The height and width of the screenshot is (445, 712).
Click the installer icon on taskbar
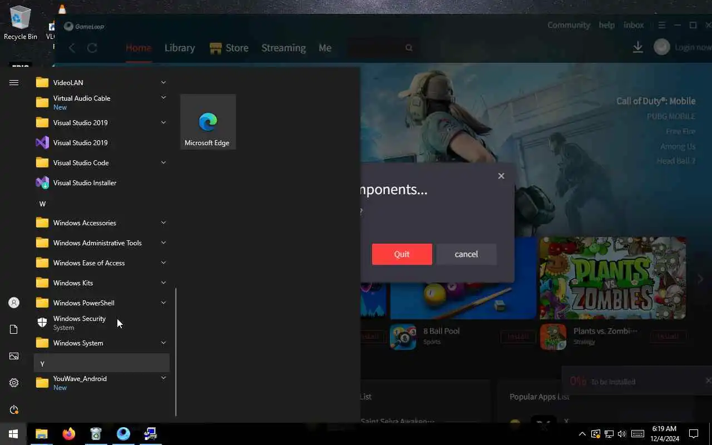(150, 434)
